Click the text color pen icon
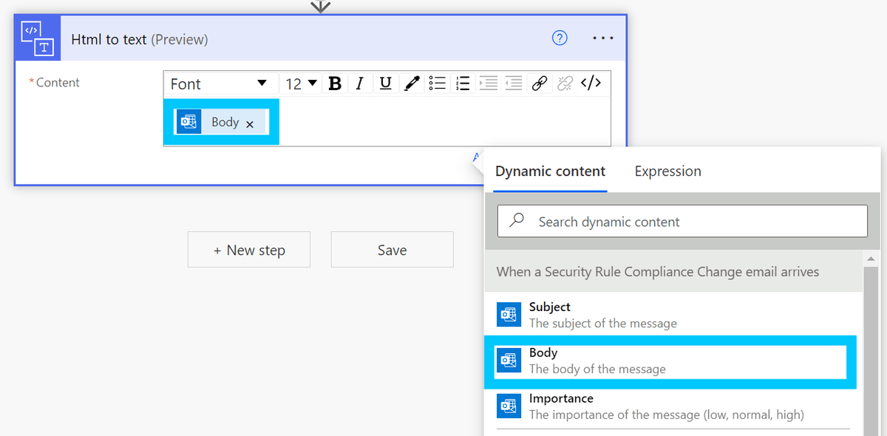 412,84
